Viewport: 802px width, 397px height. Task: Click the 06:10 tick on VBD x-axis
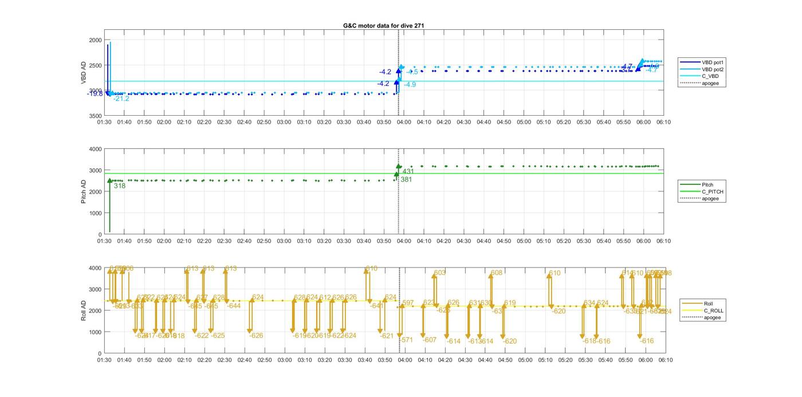point(664,122)
